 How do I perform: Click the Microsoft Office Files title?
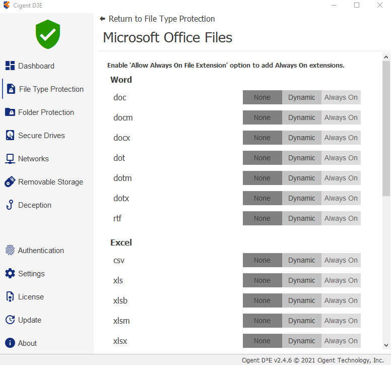click(168, 37)
